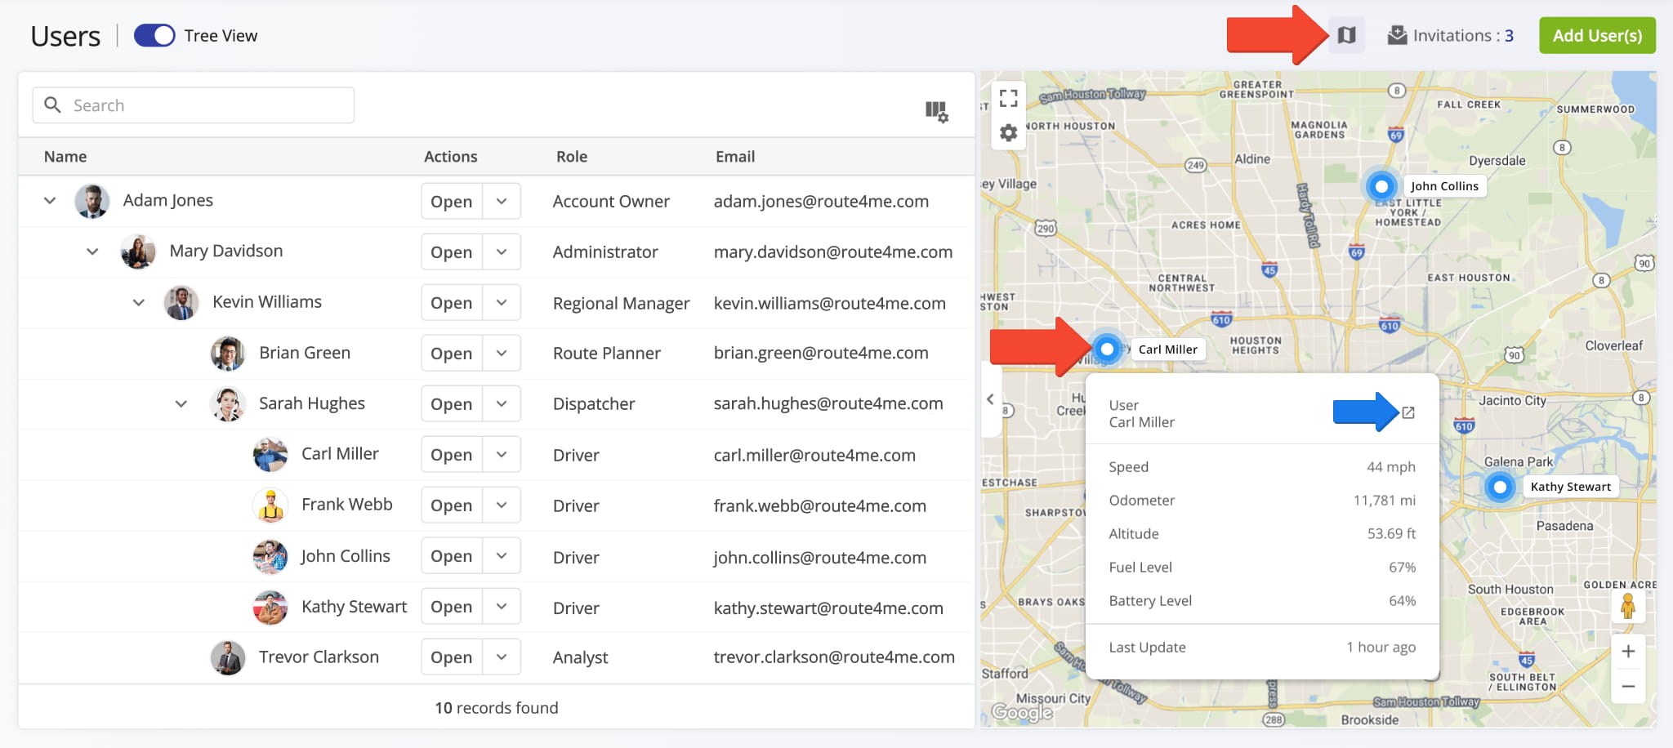This screenshot has width=1673, height=748.
Task: Click the user Search field
Action: pos(194,105)
